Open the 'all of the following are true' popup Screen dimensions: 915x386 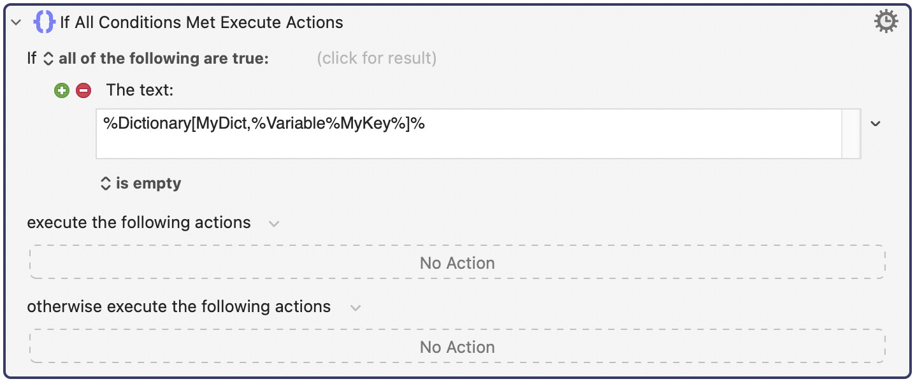click(x=163, y=59)
